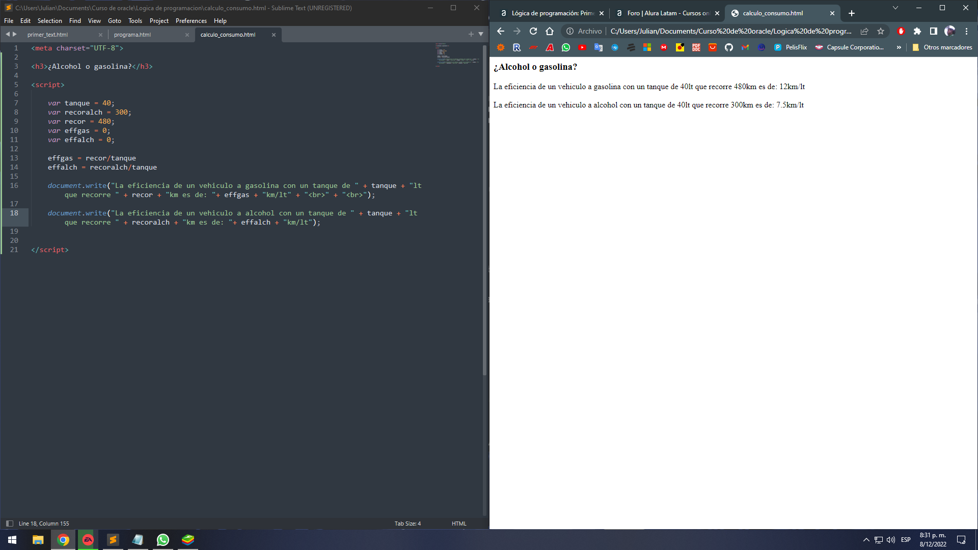Screen dimensions: 978x550
Task: Show hidden system tray icons
Action: (866, 540)
